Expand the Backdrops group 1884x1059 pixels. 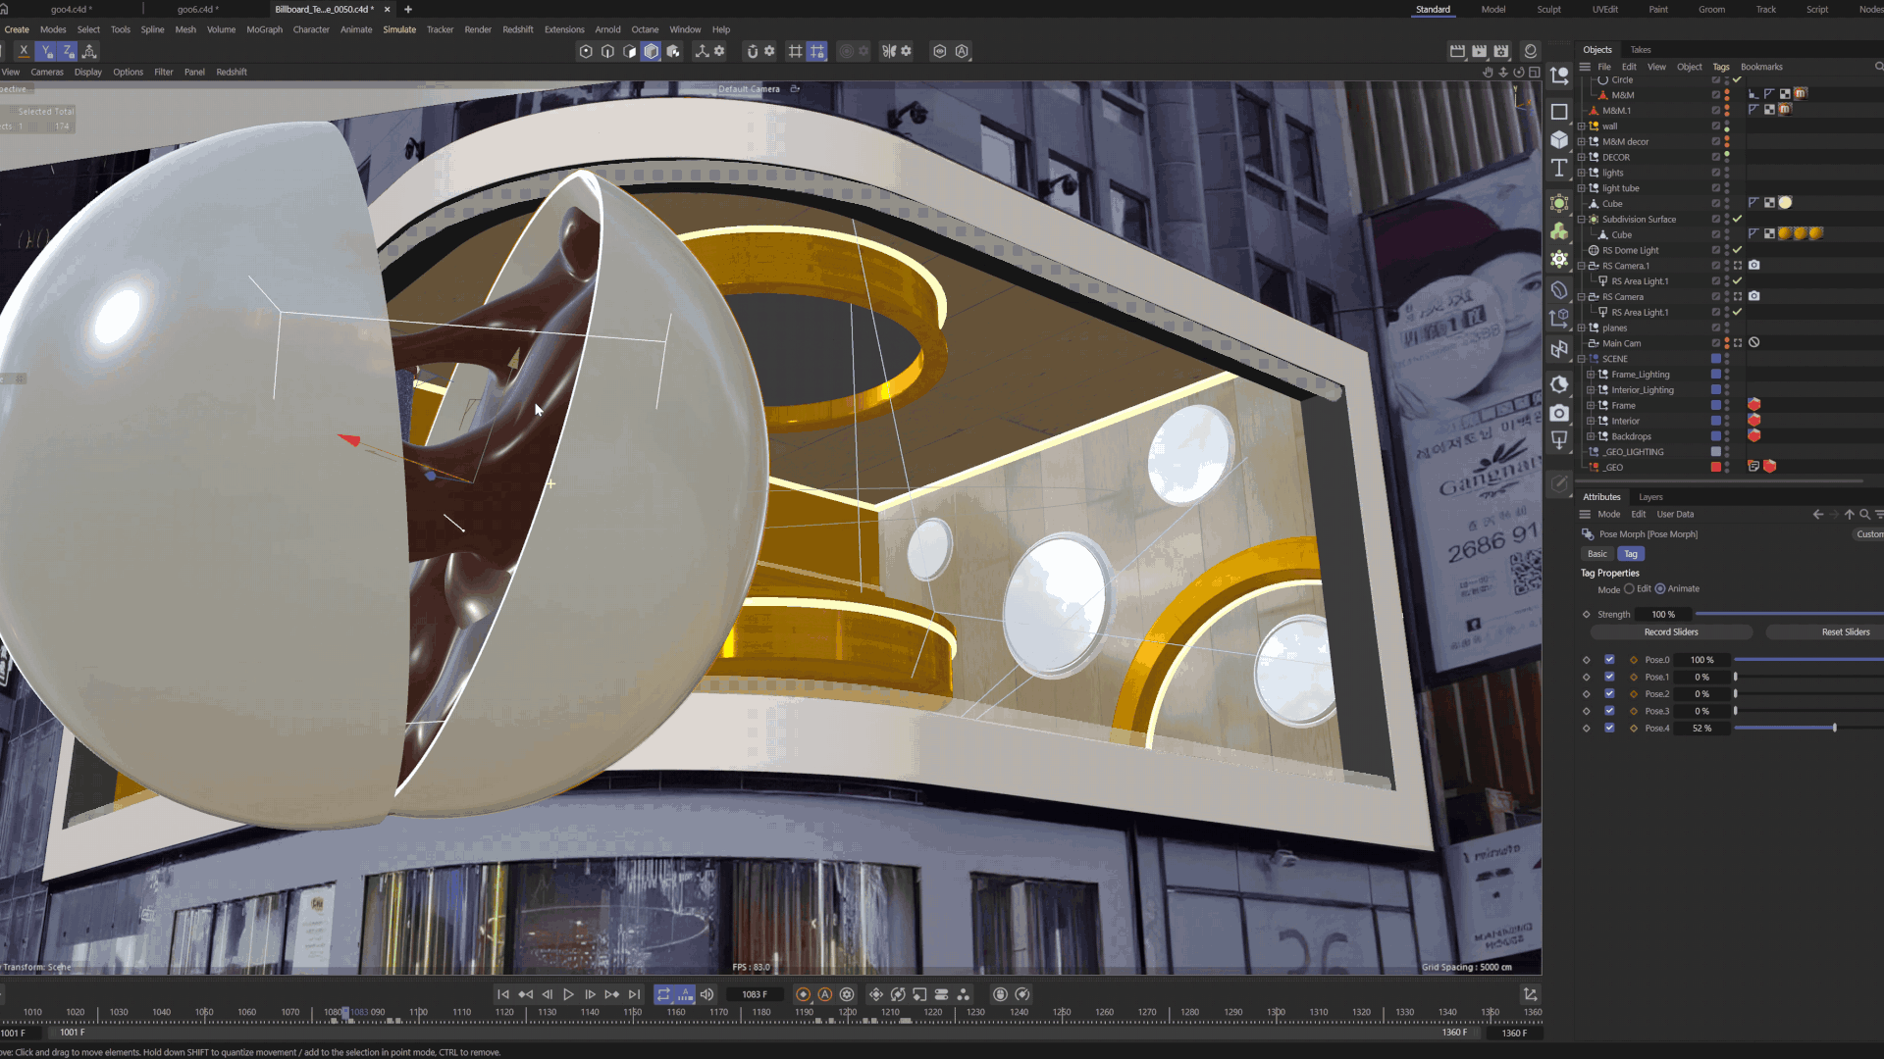(1591, 436)
